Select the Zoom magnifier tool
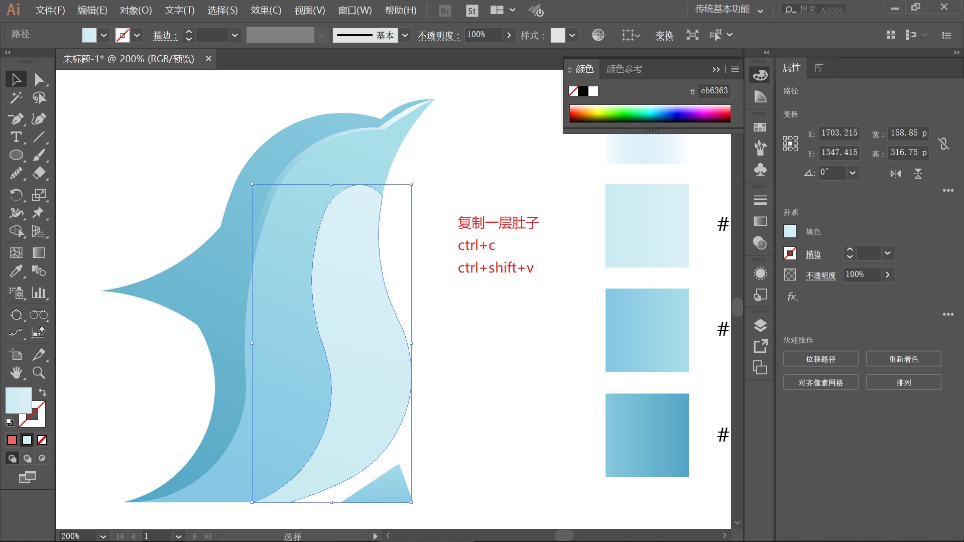This screenshot has height=542, width=964. (39, 372)
